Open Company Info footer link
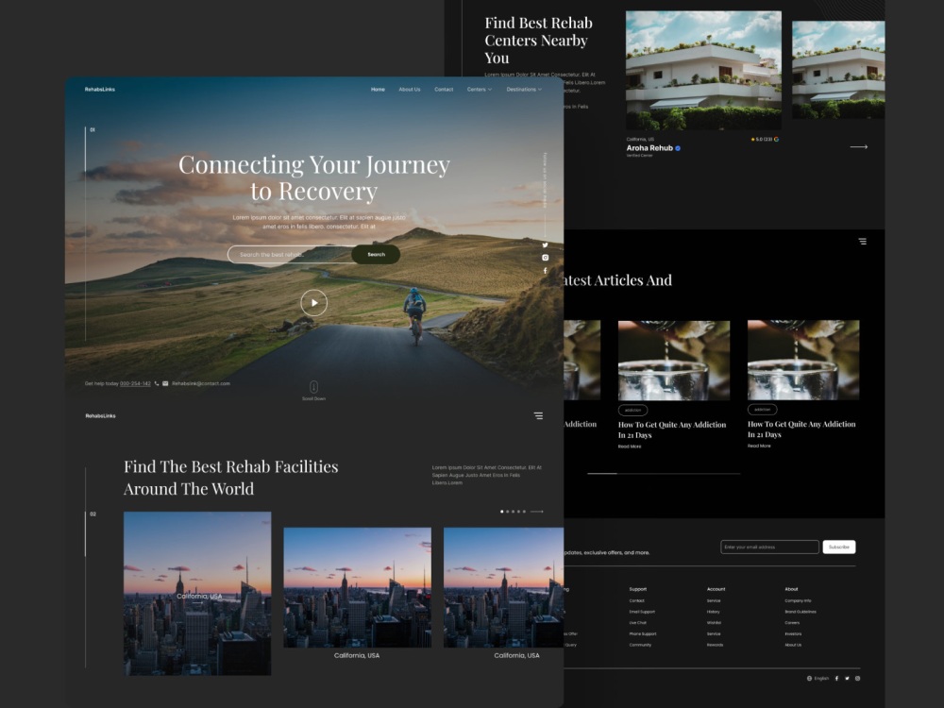The height and width of the screenshot is (708, 944). coord(798,600)
